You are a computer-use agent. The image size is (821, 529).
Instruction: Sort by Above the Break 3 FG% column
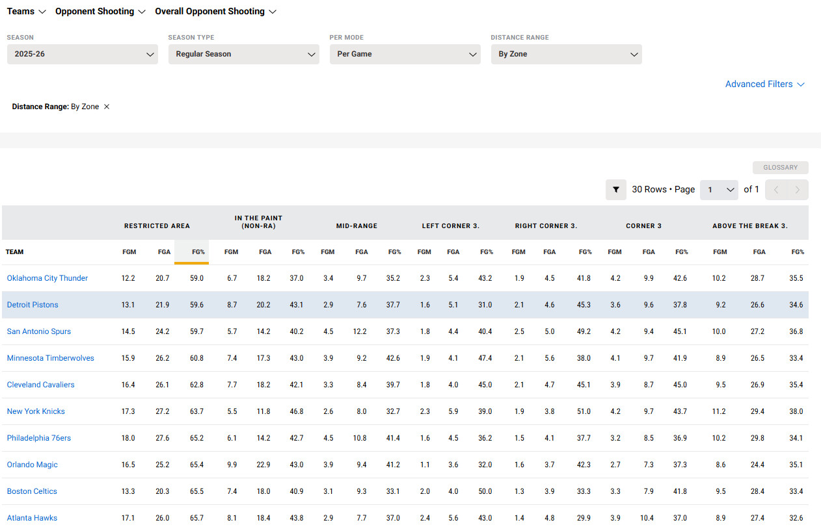coord(798,252)
